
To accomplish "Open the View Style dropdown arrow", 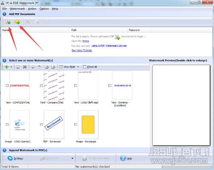I will [78, 67].
